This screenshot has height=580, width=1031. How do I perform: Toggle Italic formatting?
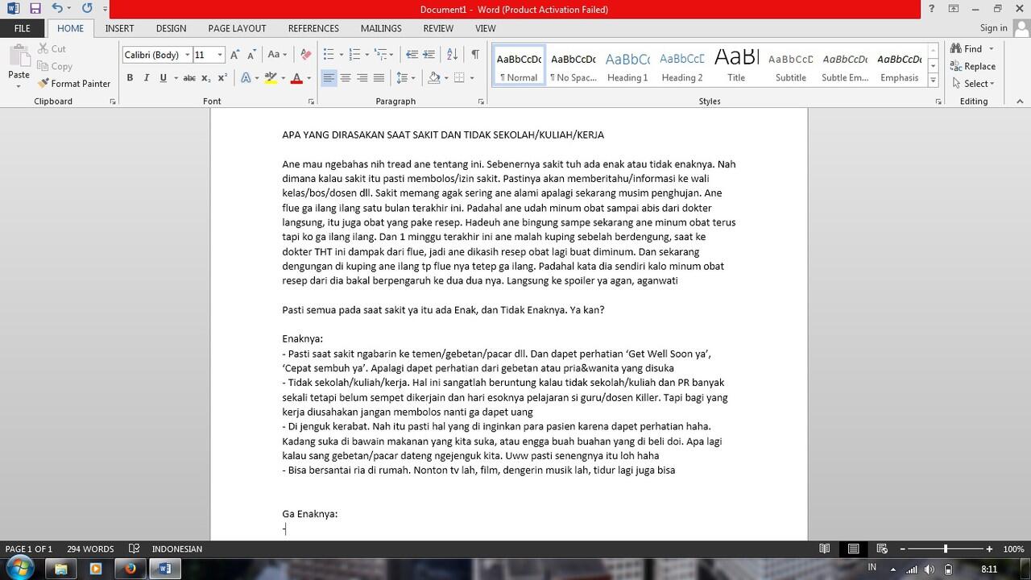(147, 78)
